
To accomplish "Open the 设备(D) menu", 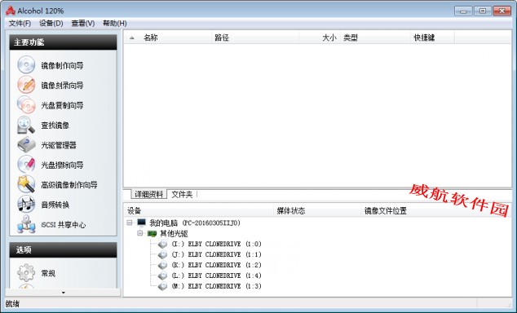I will coord(51,24).
